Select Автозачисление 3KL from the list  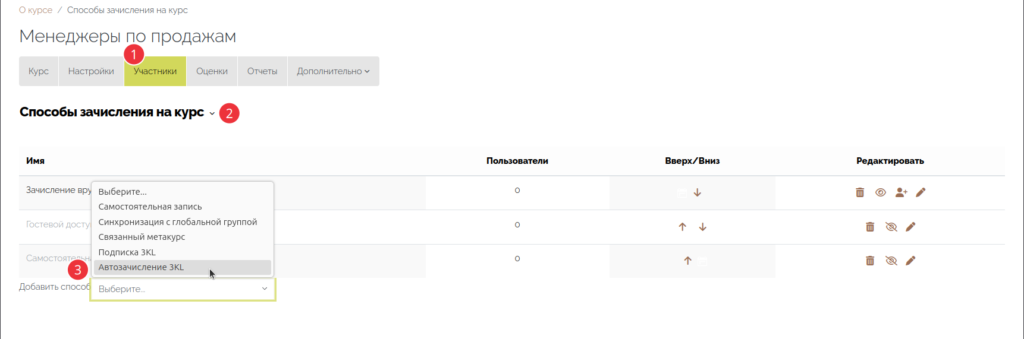tap(142, 267)
